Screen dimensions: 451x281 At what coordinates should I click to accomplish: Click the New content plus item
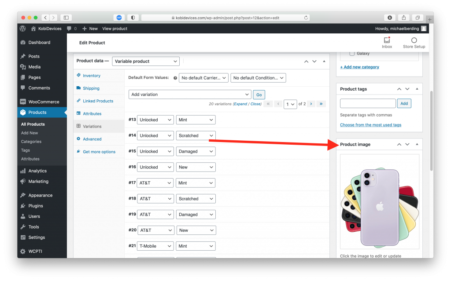pyautogui.click(x=90, y=29)
